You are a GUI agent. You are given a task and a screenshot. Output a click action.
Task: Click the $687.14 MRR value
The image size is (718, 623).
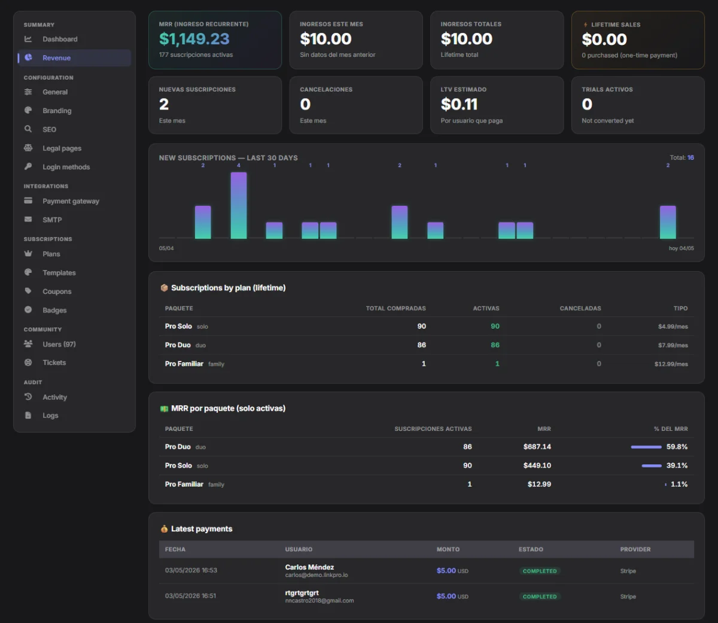[x=537, y=447]
